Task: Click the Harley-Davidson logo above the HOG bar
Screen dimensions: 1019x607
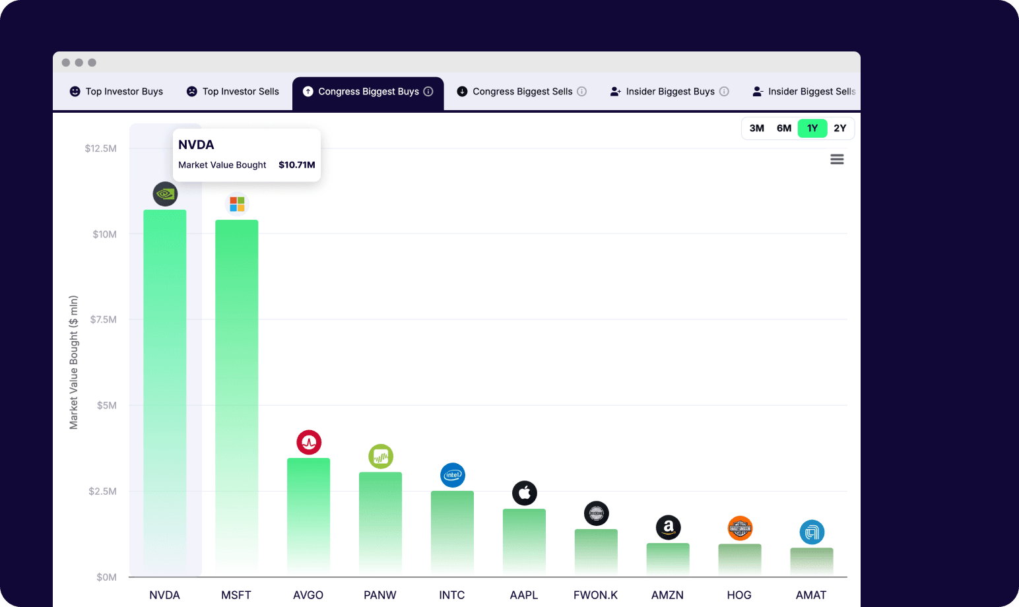Action: [740, 528]
